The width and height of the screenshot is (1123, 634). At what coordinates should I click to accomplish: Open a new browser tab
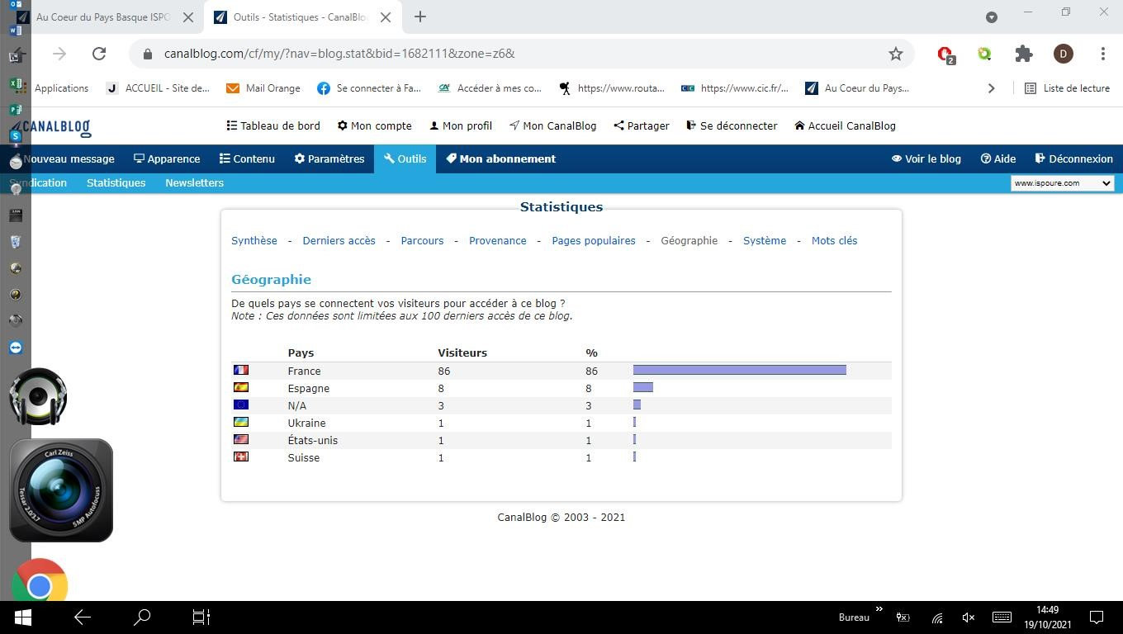pyautogui.click(x=419, y=17)
